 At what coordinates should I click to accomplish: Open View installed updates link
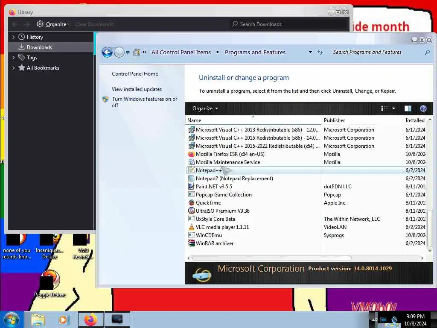pyautogui.click(x=137, y=89)
